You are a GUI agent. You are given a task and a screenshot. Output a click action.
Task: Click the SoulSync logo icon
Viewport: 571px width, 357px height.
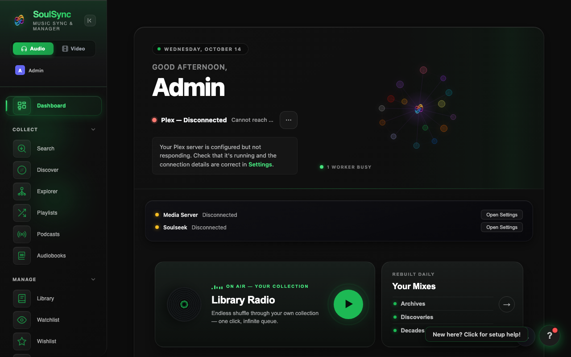19,20
